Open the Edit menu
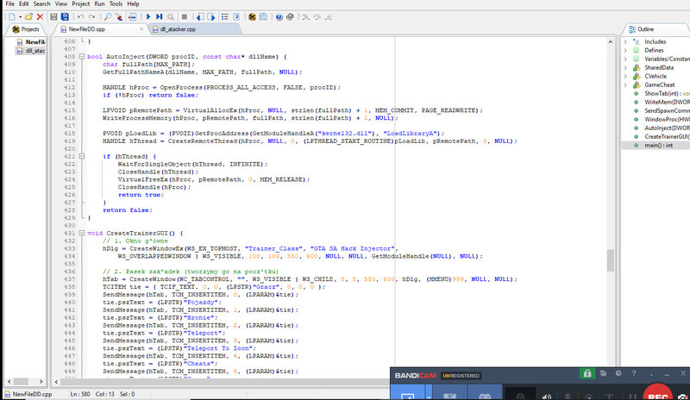The height and width of the screenshot is (400, 690). click(x=24, y=4)
